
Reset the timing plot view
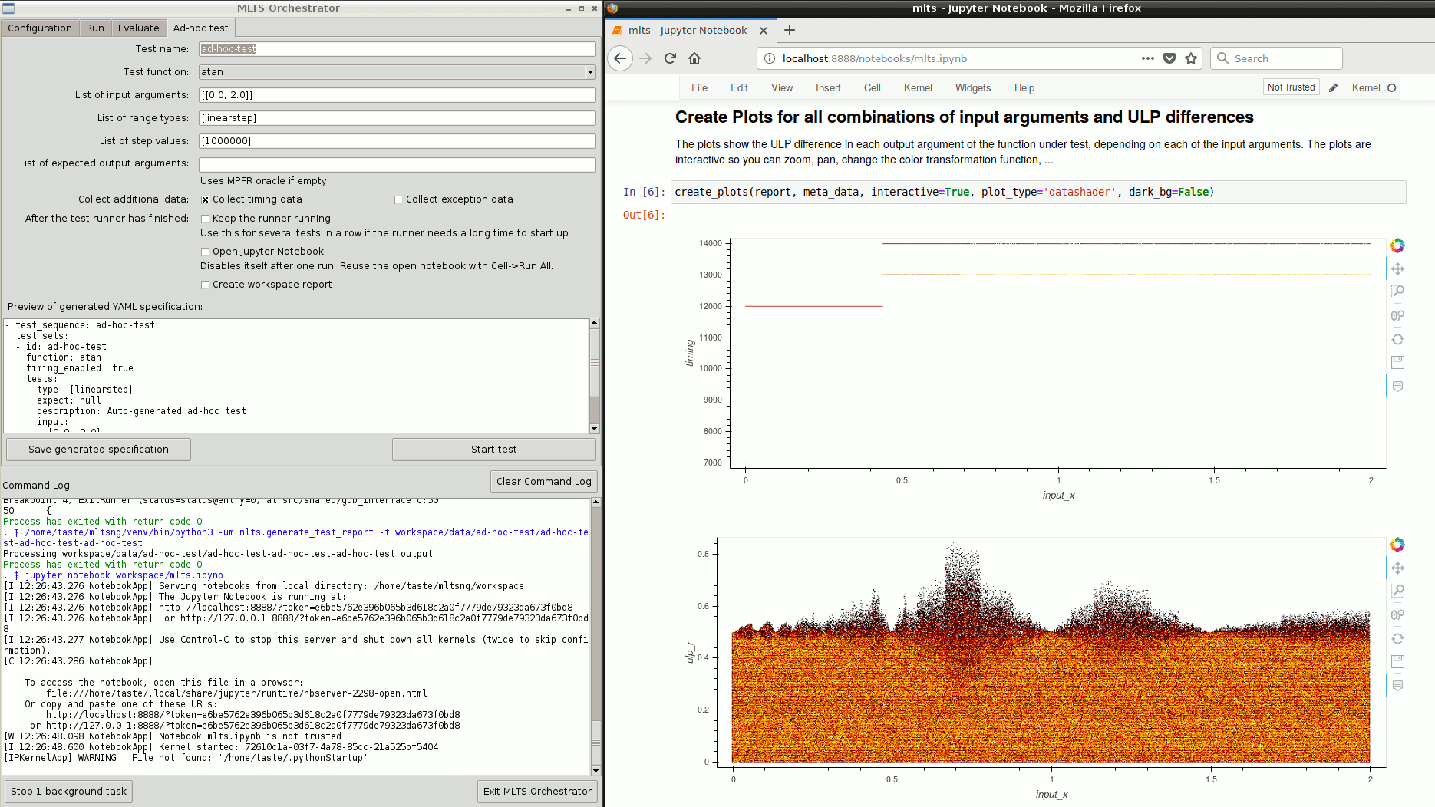(x=1397, y=339)
